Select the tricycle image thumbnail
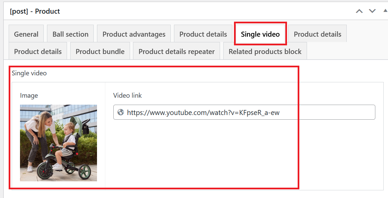Screen dimensions: 388x198 [58, 143]
